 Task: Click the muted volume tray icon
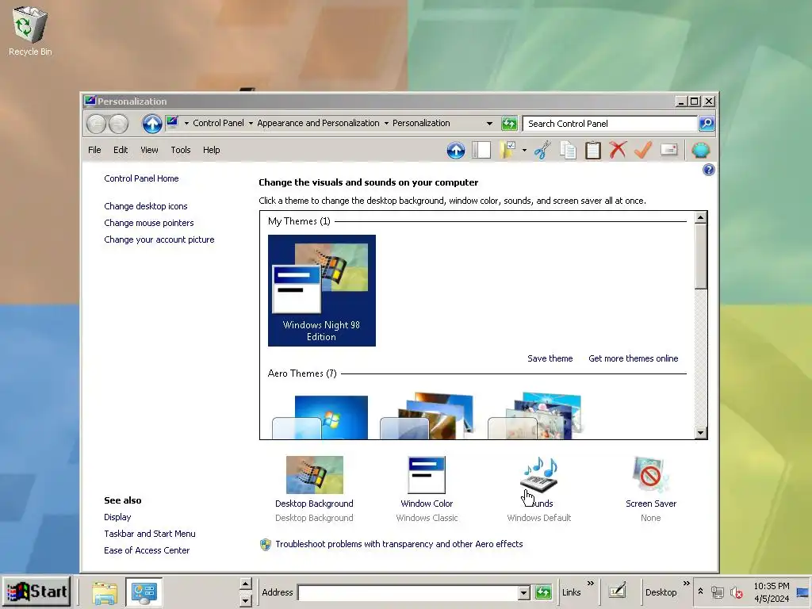pos(736,592)
